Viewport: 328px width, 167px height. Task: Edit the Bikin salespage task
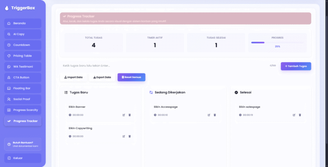point(294,115)
